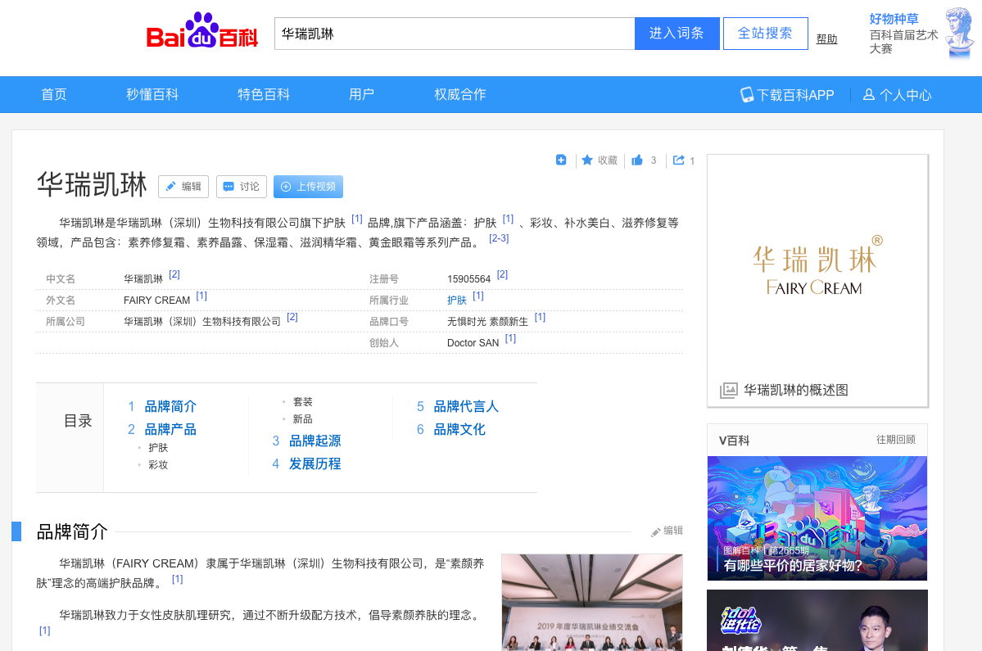Image resolution: width=982 pixels, height=651 pixels.
Task: Open 帮助 link near search
Action: [x=826, y=38]
